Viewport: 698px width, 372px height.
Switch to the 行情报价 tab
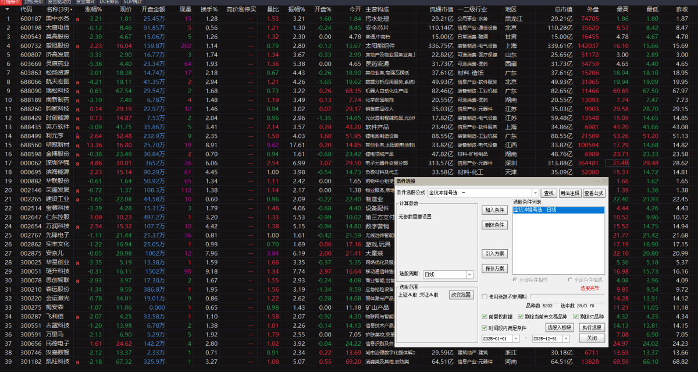pyautogui.click(x=11, y=2)
